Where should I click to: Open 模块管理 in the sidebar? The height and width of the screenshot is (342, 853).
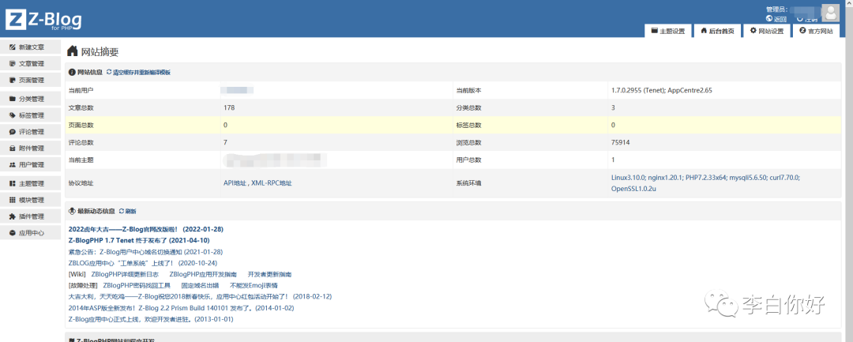31,200
